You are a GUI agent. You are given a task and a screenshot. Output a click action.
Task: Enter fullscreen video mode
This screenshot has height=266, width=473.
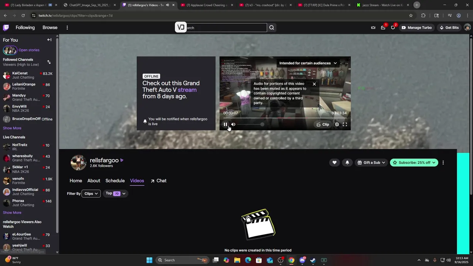[345, 125]
